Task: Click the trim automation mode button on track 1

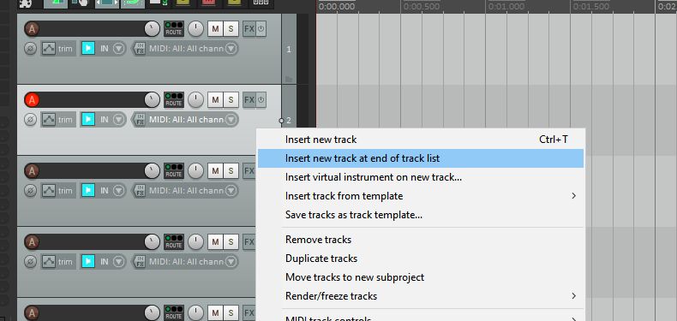Action: pyautogui.click(x=66, y=48)
